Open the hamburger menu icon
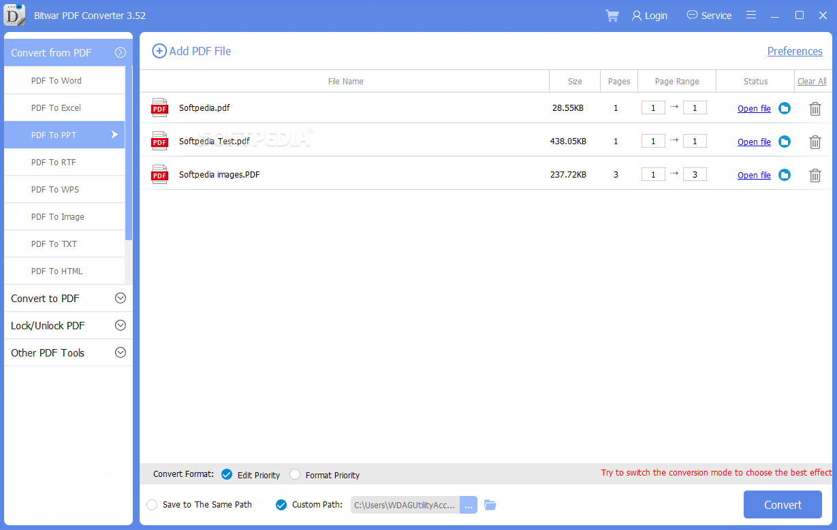837x530 pixels. coord(751,15)
